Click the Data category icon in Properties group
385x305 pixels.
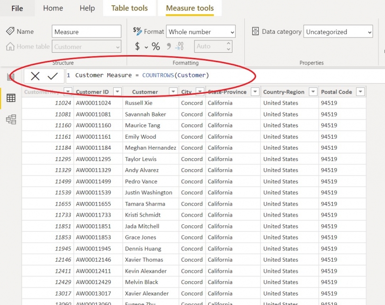256,31
